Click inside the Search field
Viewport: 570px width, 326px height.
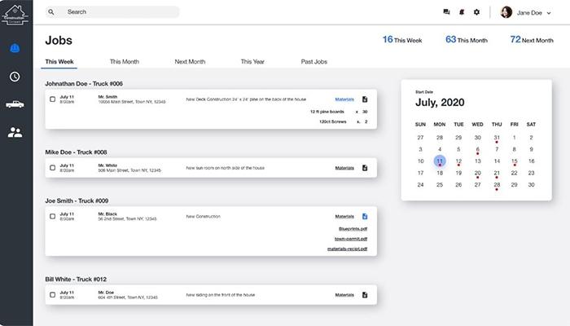(112, 12)
